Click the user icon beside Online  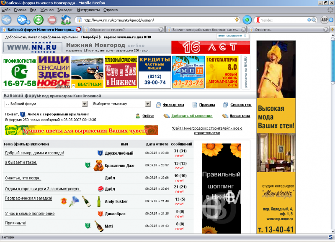[138, 116]
